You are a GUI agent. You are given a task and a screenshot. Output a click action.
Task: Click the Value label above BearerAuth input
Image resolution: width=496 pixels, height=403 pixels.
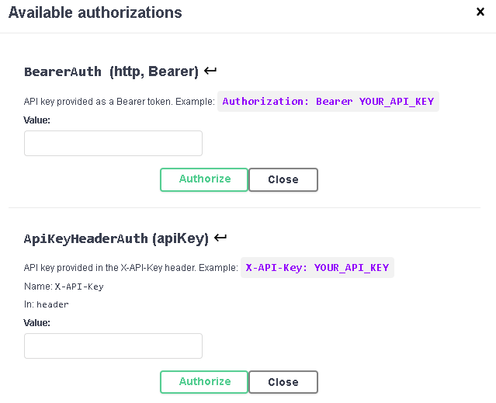coord(36,120)
